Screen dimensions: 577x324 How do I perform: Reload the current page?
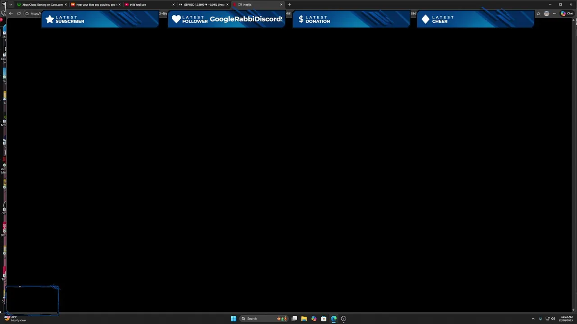click(19, 13)
